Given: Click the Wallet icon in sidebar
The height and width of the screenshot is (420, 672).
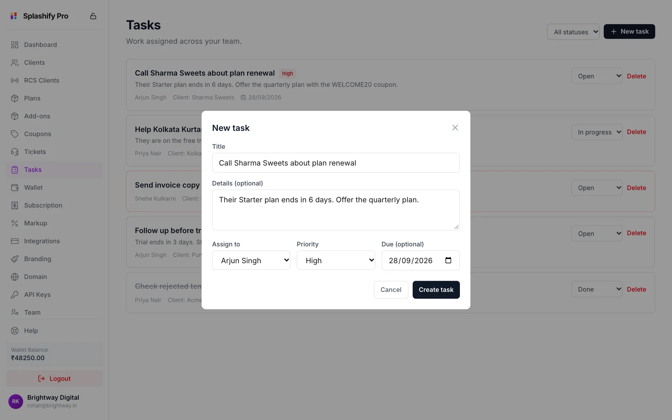Looking at the screenshot, I should (15, 188).
